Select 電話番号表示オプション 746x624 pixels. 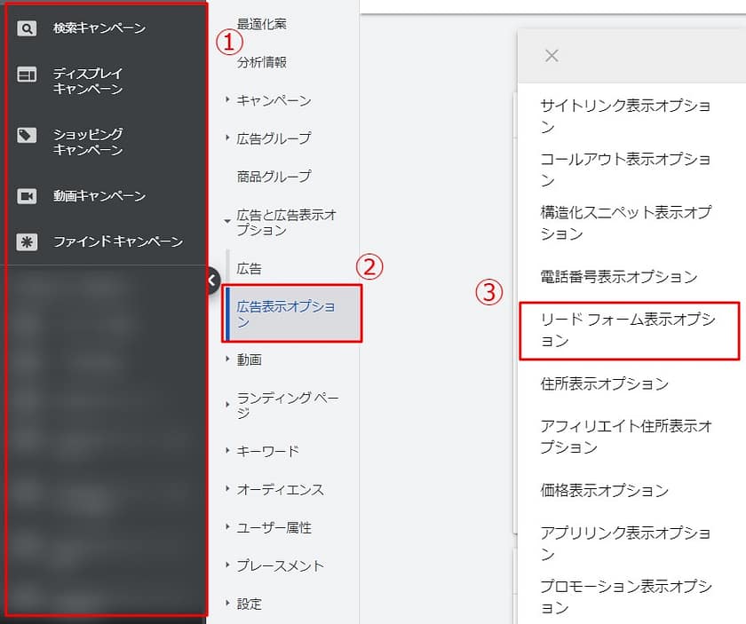tap(618, 277)
